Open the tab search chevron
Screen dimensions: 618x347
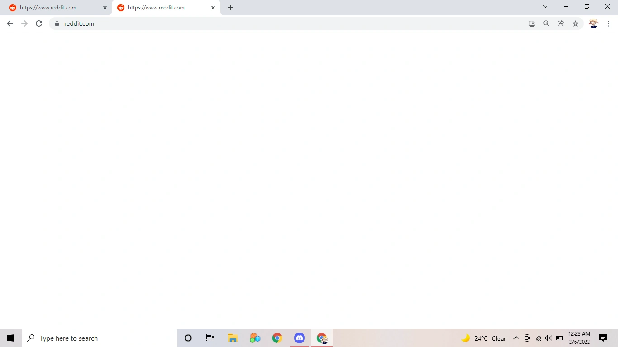coord(545,6)
